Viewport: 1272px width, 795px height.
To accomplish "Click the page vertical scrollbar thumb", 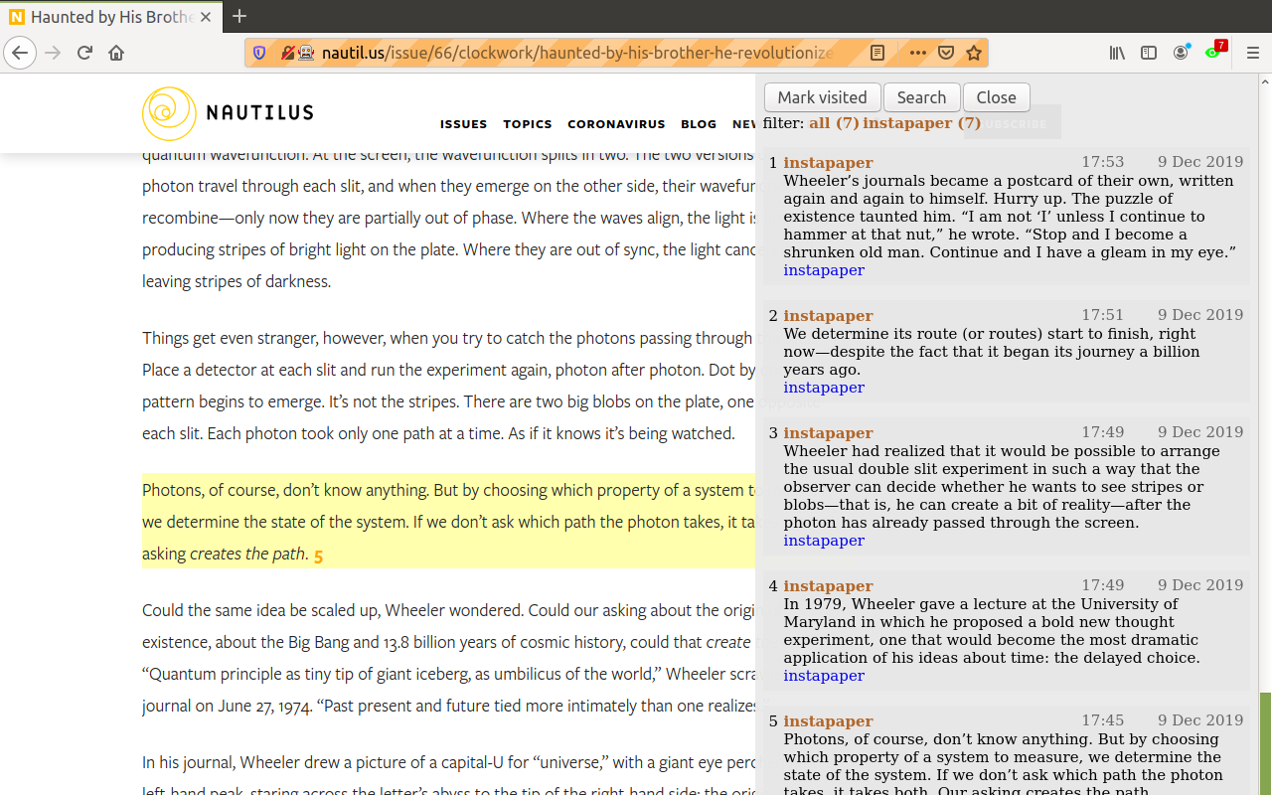I will (1264, 740).
